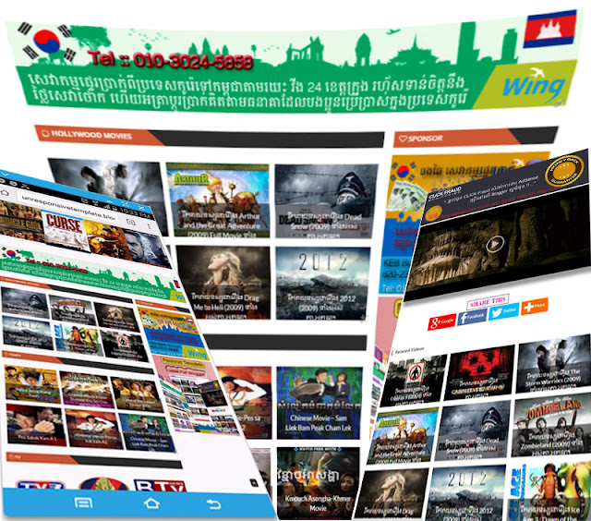This screenshot has height=521, width=591.
Task: Open the BTV channel logo in phone view
Action: tap(160, 485)
